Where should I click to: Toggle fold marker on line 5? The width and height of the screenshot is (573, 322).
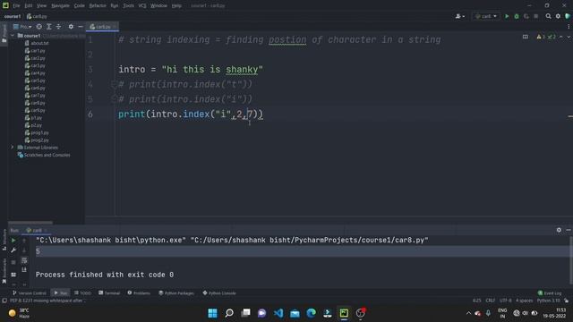114,99
